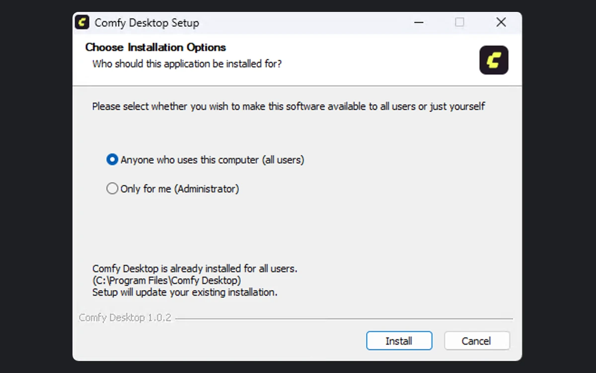
Task: Click the large Comfy logo in header
Action: (494, 60)
